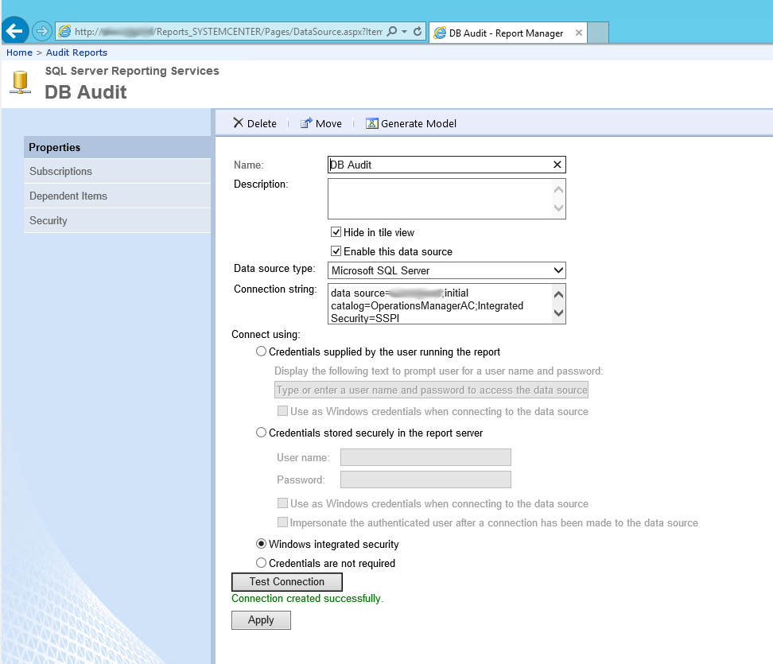Click 'SQL Server Reporting Services' header text
The image size is (773, 664).
coord(132,71)
